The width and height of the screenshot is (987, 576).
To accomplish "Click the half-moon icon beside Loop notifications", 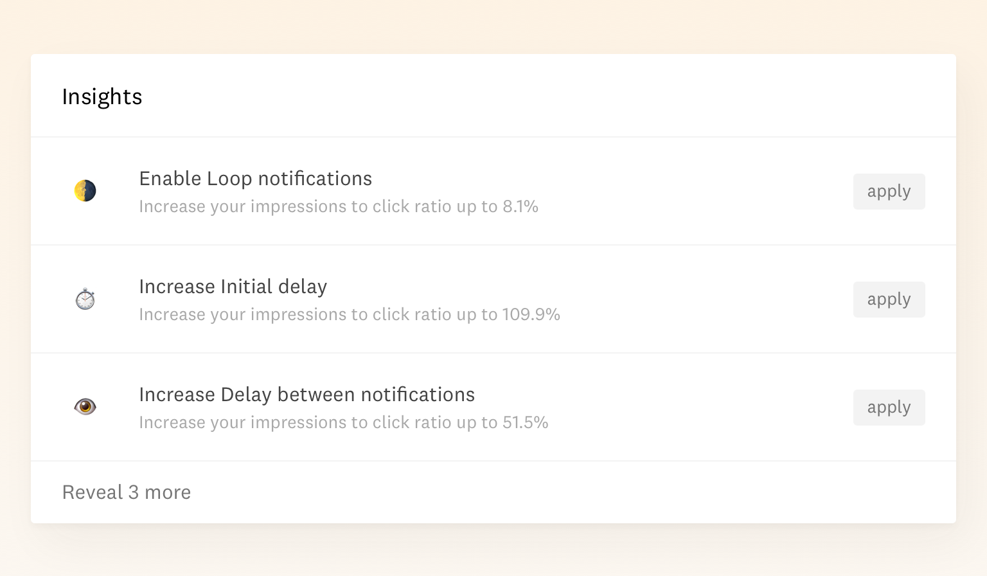I will tap(85, 191).
